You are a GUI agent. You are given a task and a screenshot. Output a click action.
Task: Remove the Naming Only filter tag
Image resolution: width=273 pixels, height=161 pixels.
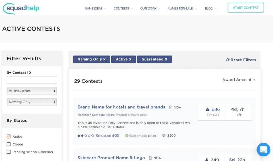[x=104, y=59]
